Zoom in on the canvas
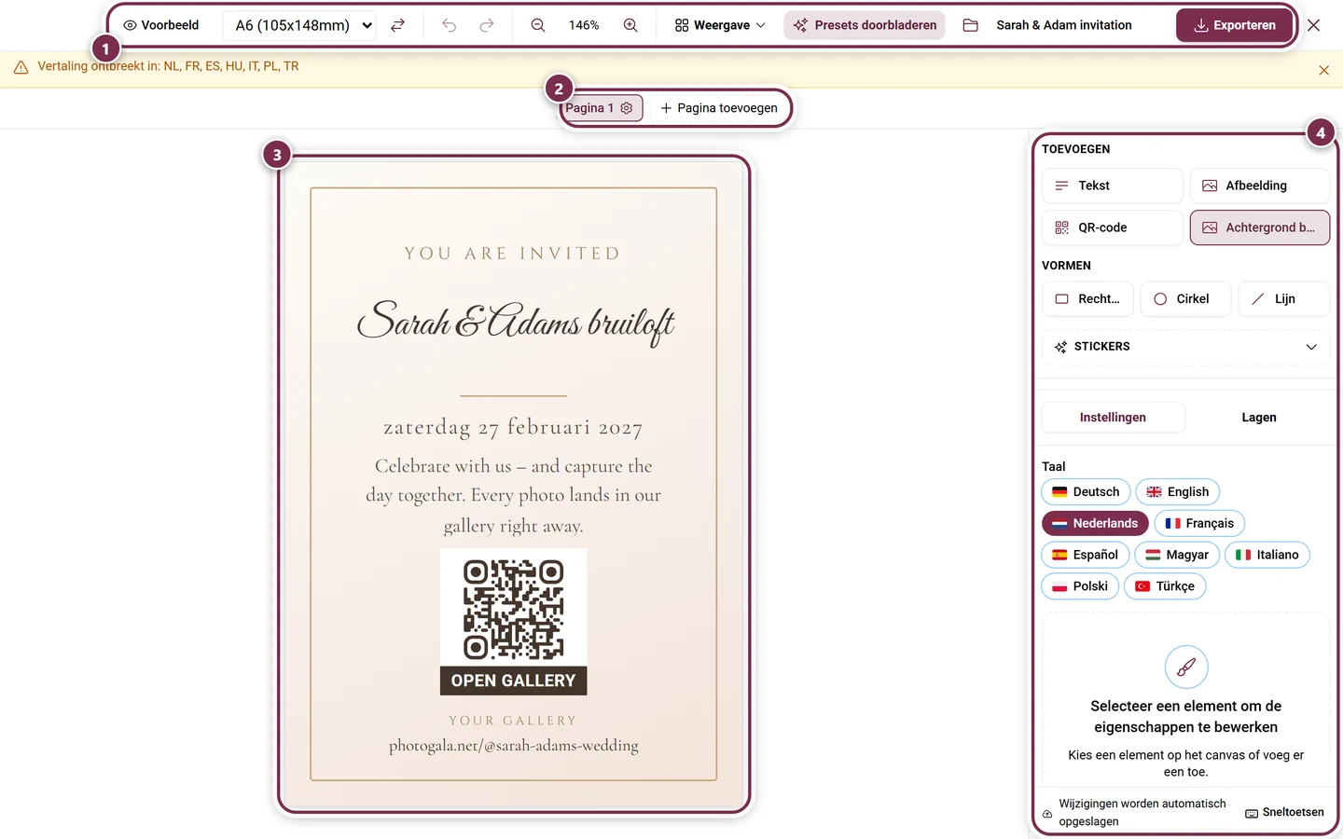 click(x=630, y=25)
